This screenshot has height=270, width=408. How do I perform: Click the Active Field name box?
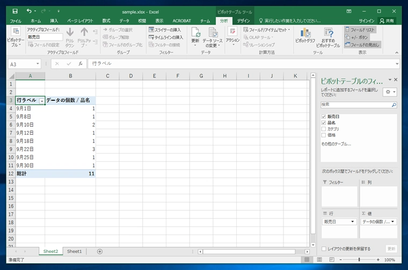(x=45, y=37)
